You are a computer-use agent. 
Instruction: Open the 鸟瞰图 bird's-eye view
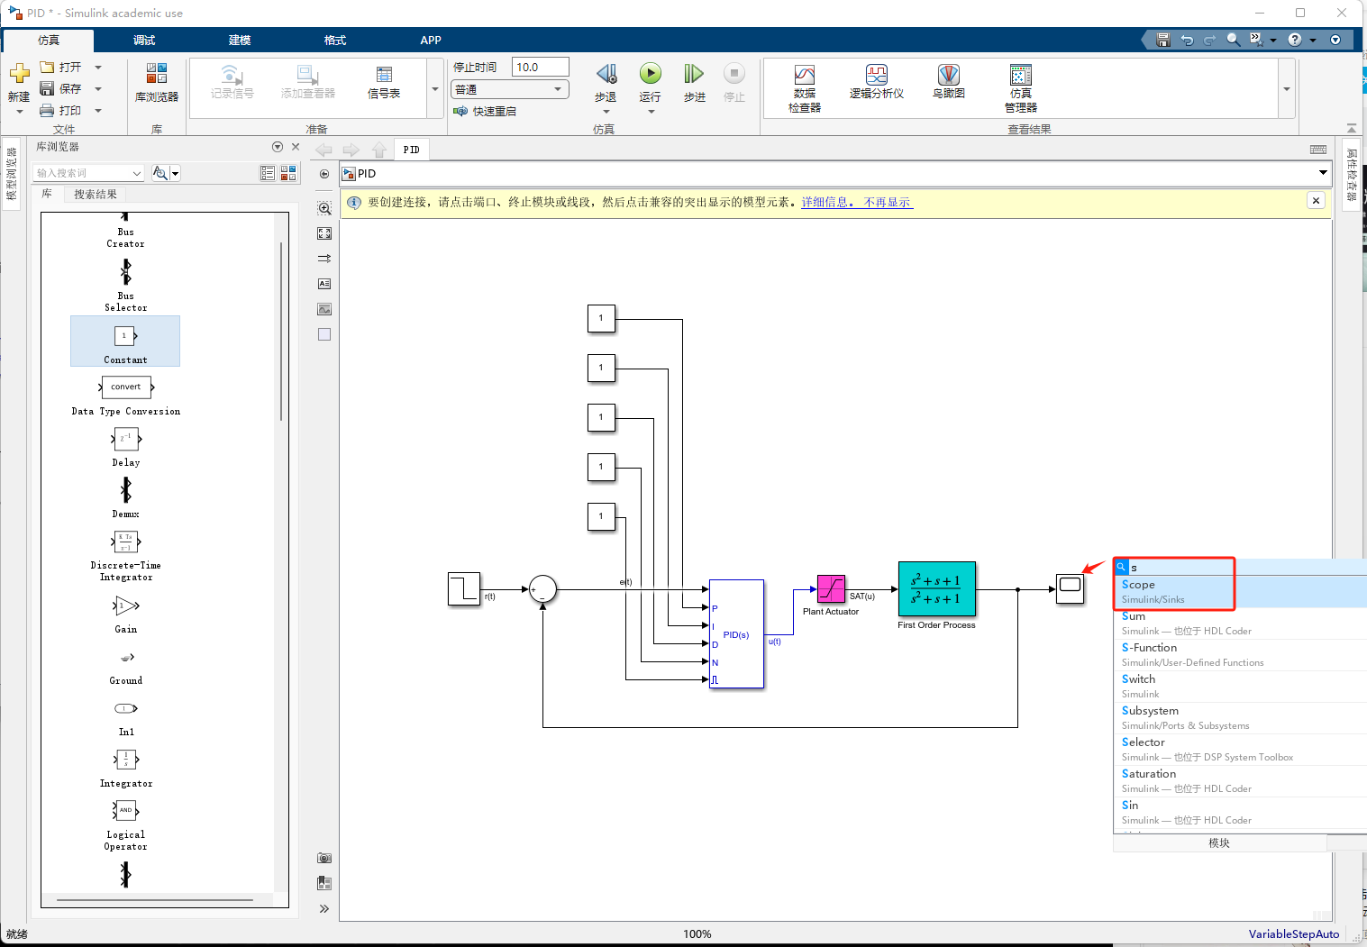(949, 82)
